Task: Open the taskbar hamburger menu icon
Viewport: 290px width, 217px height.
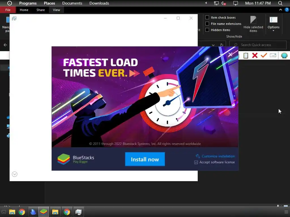Action: pos(286,212)
